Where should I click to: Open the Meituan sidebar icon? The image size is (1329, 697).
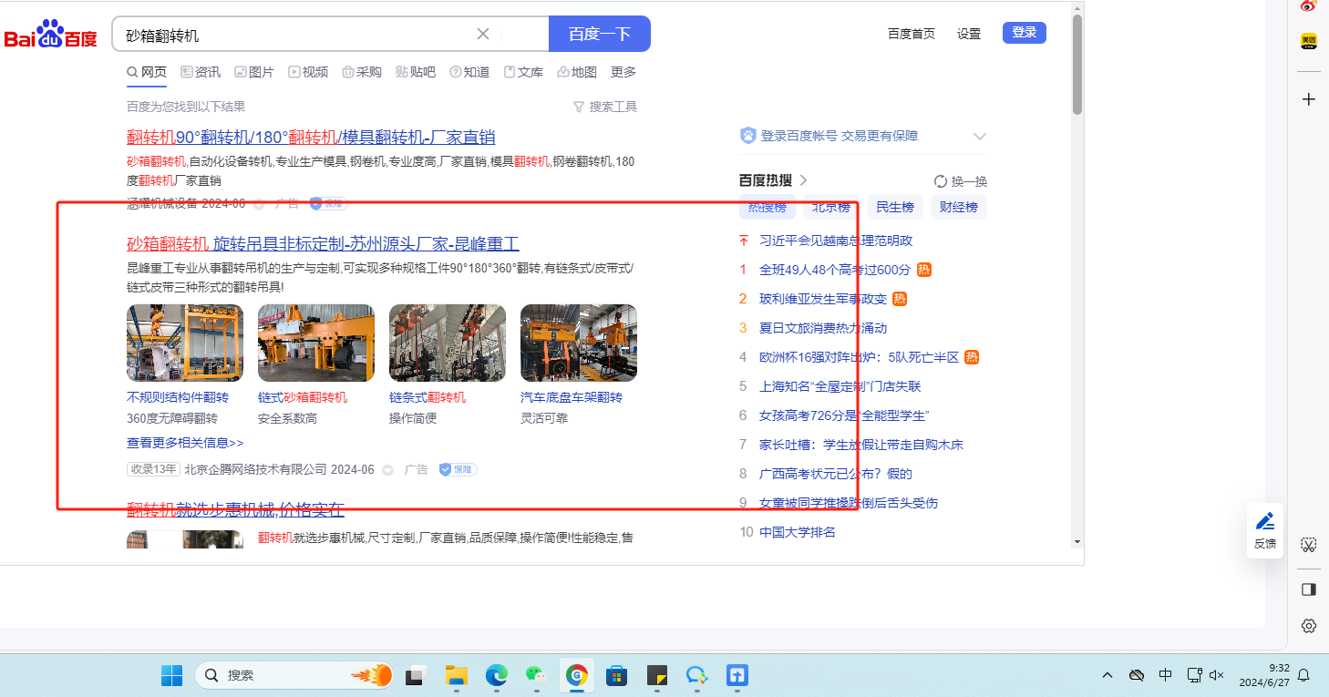[1308, 41]
